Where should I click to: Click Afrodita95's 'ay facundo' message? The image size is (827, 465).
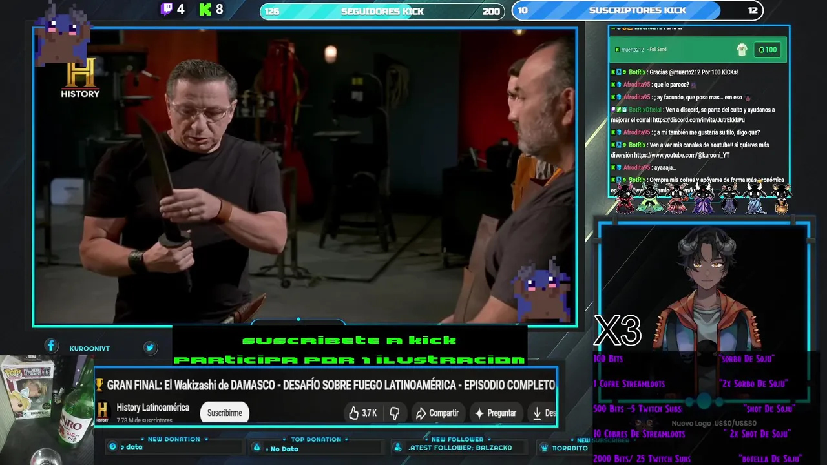[x=682, y=98]
